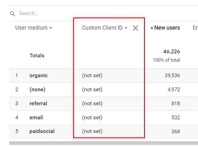198x147 pixels.
Task: Click the horizontal scrollbar below the table
Action: (x=104, y=143)
